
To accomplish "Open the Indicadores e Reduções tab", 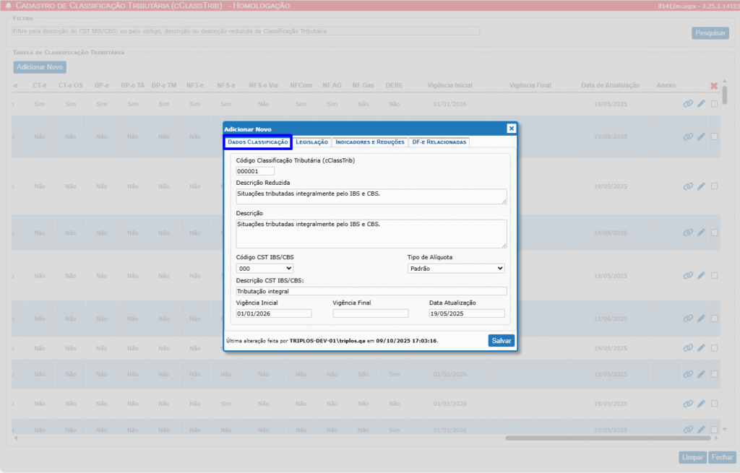I will click(370, 142).
